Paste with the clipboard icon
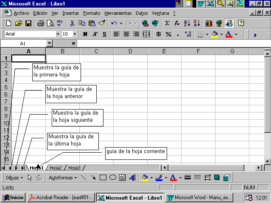This screenshot has width=271, height=203. (x=92, y=23)
